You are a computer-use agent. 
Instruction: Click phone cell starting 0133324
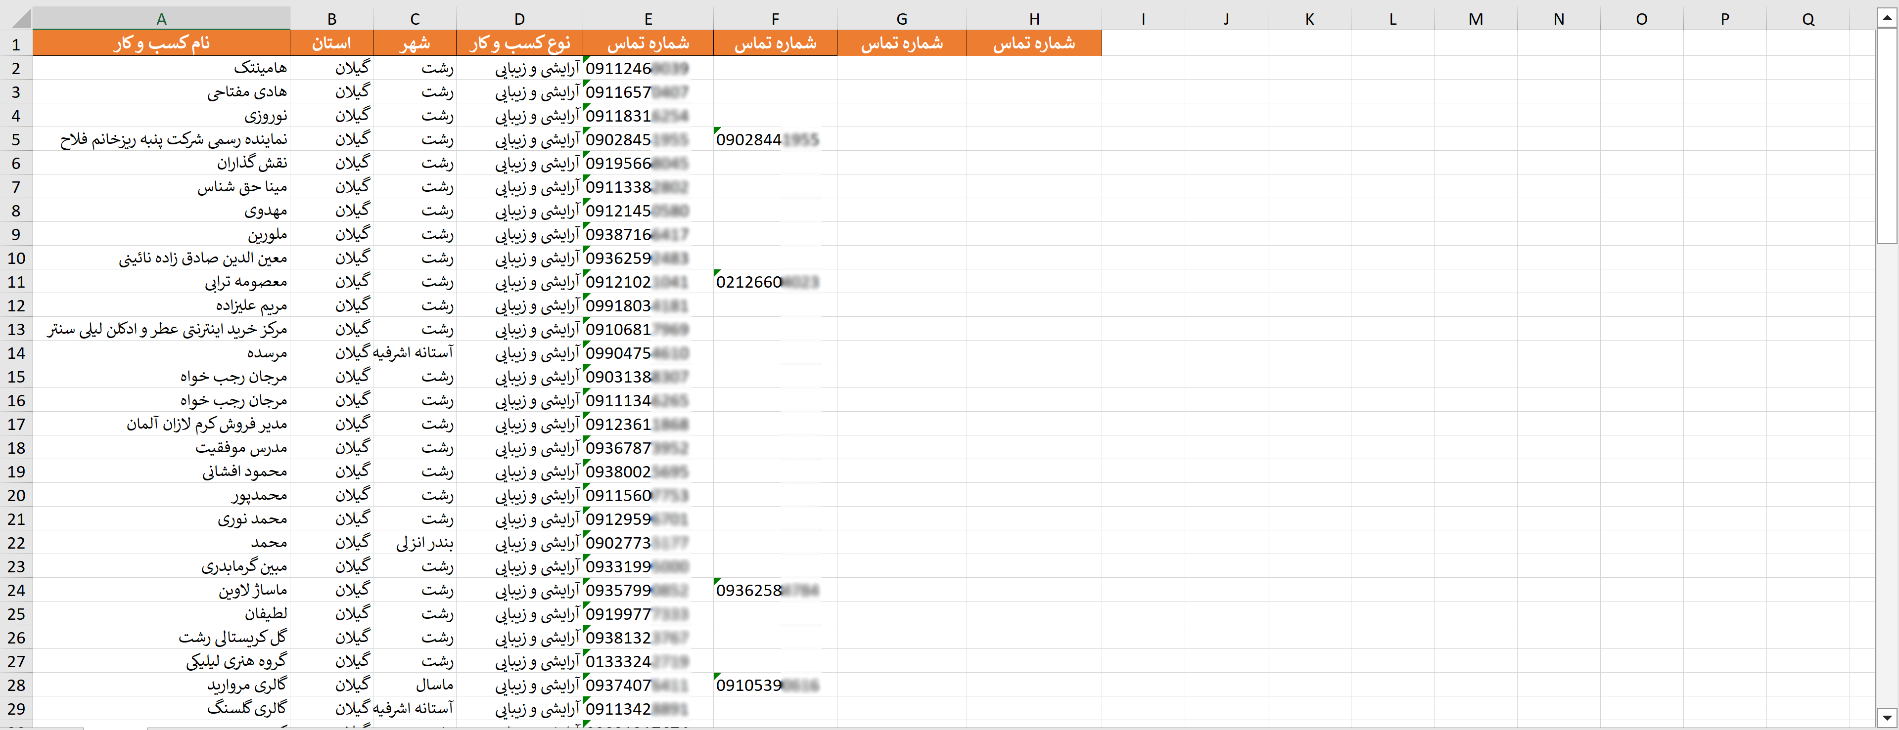(x=648, y=661)
